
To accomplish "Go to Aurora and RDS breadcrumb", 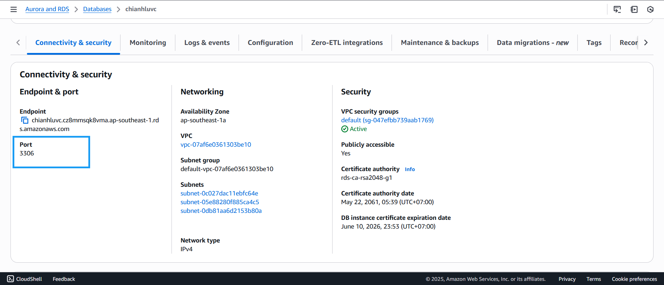I will tap(47, 9).
